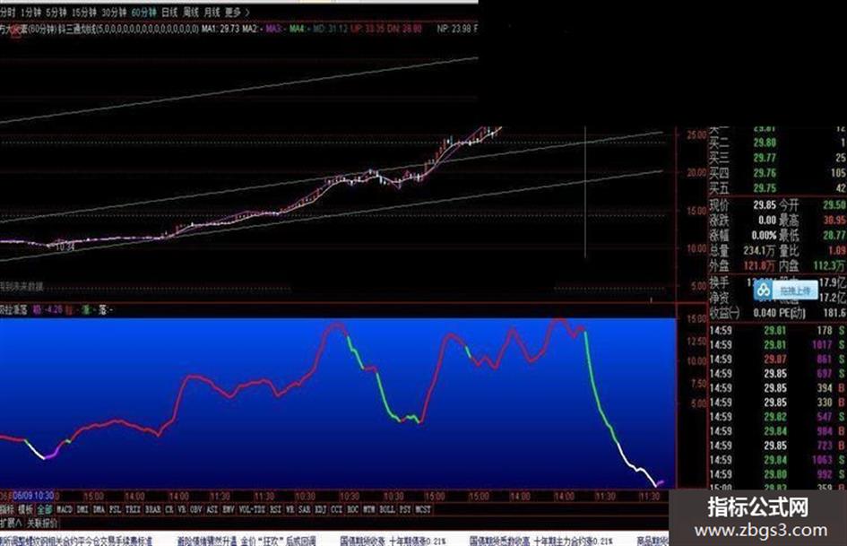Click the 06/09 10:30 date marker
This screenshot has height=546, width=847.
(x=33, y=496)
